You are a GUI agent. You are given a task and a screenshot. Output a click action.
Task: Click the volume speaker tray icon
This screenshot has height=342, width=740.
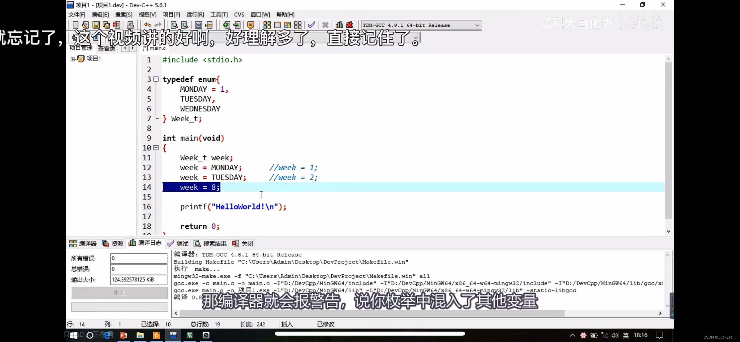coord(615,335)
